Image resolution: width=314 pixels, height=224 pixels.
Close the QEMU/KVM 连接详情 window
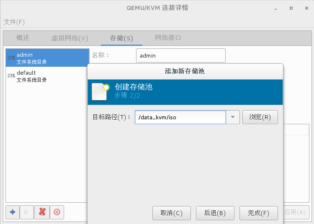tap(306, 8)
